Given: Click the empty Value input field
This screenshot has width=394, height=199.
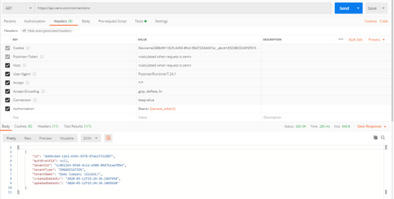Looking at the screenshot, I should click(199, 117).
